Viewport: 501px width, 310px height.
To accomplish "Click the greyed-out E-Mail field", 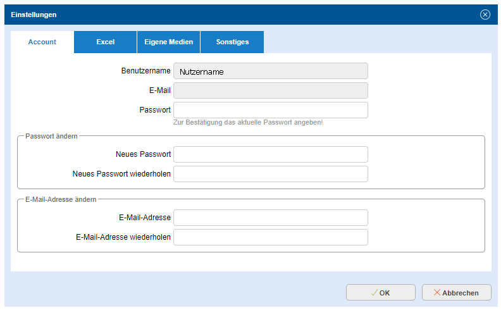I will [270, 90].
